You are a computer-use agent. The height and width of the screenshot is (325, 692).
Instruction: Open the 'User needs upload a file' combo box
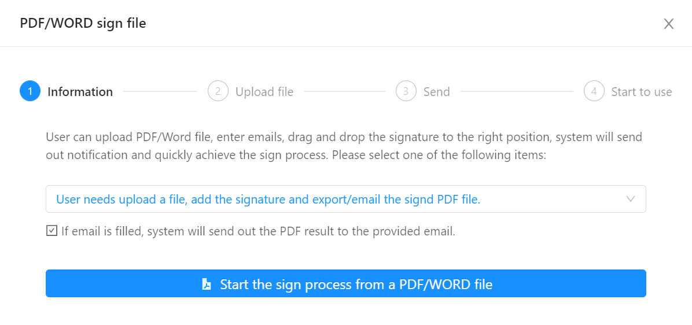click(x=346, y=199)
